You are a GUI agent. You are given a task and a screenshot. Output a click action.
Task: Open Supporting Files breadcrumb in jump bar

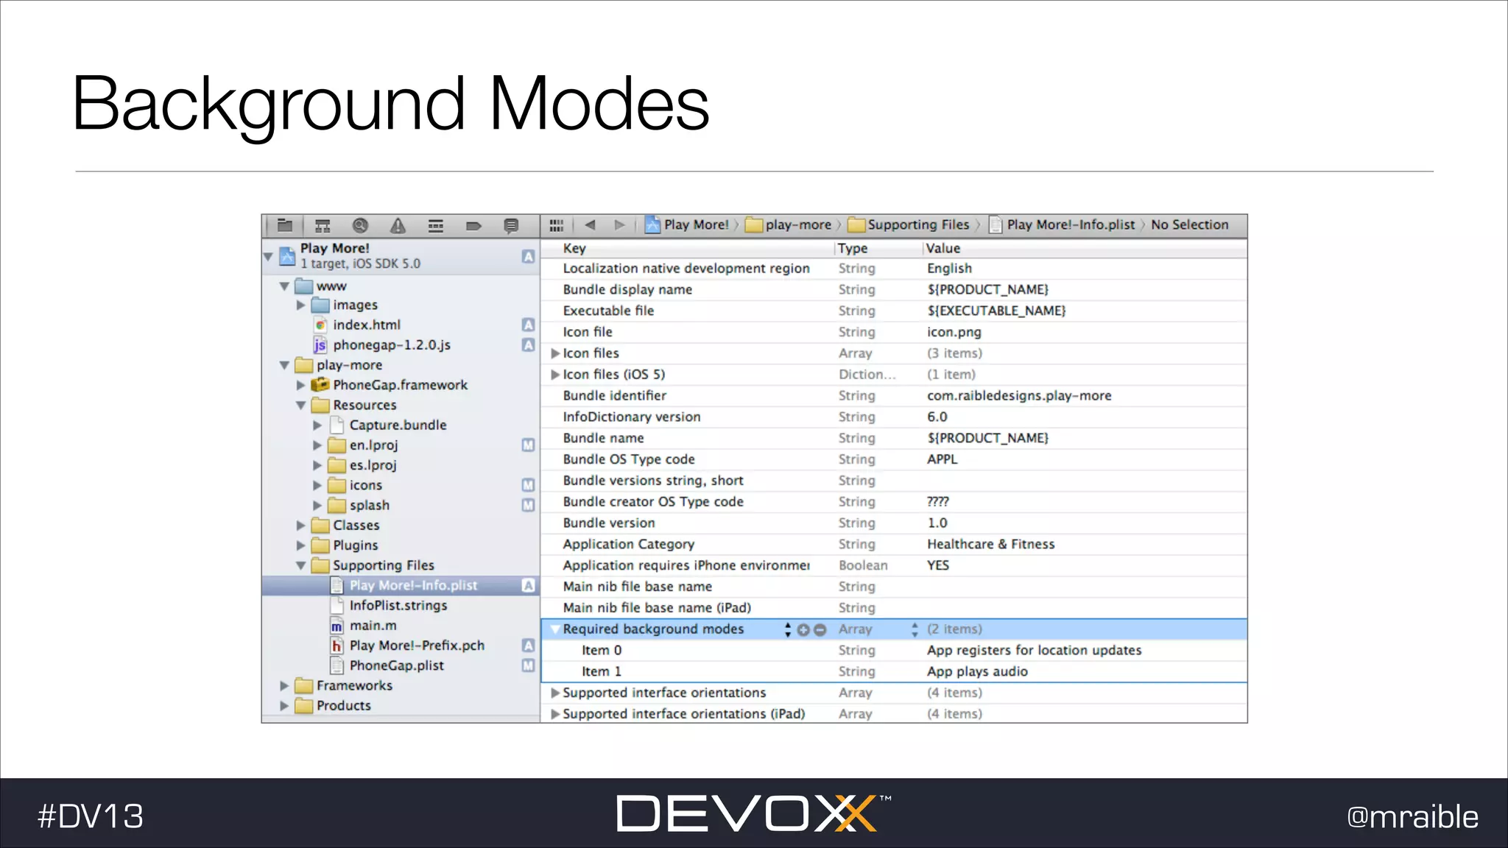[x=917, y=225]
